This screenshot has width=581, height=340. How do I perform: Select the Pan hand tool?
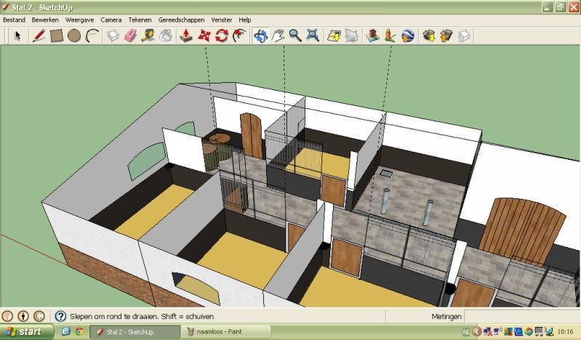[x=278, y=35]
